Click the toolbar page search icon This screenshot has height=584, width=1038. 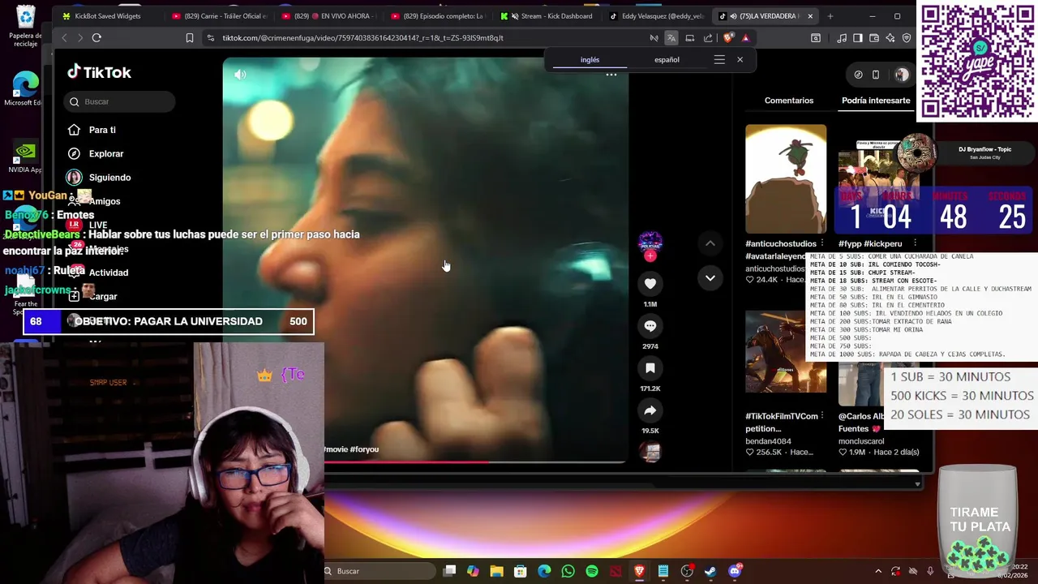click(x=816, y=38)
